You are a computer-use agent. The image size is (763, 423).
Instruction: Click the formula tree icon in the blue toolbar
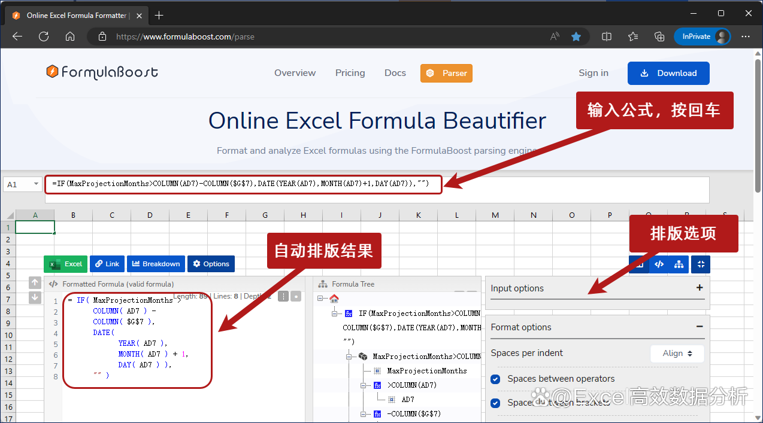click(679, 264)
